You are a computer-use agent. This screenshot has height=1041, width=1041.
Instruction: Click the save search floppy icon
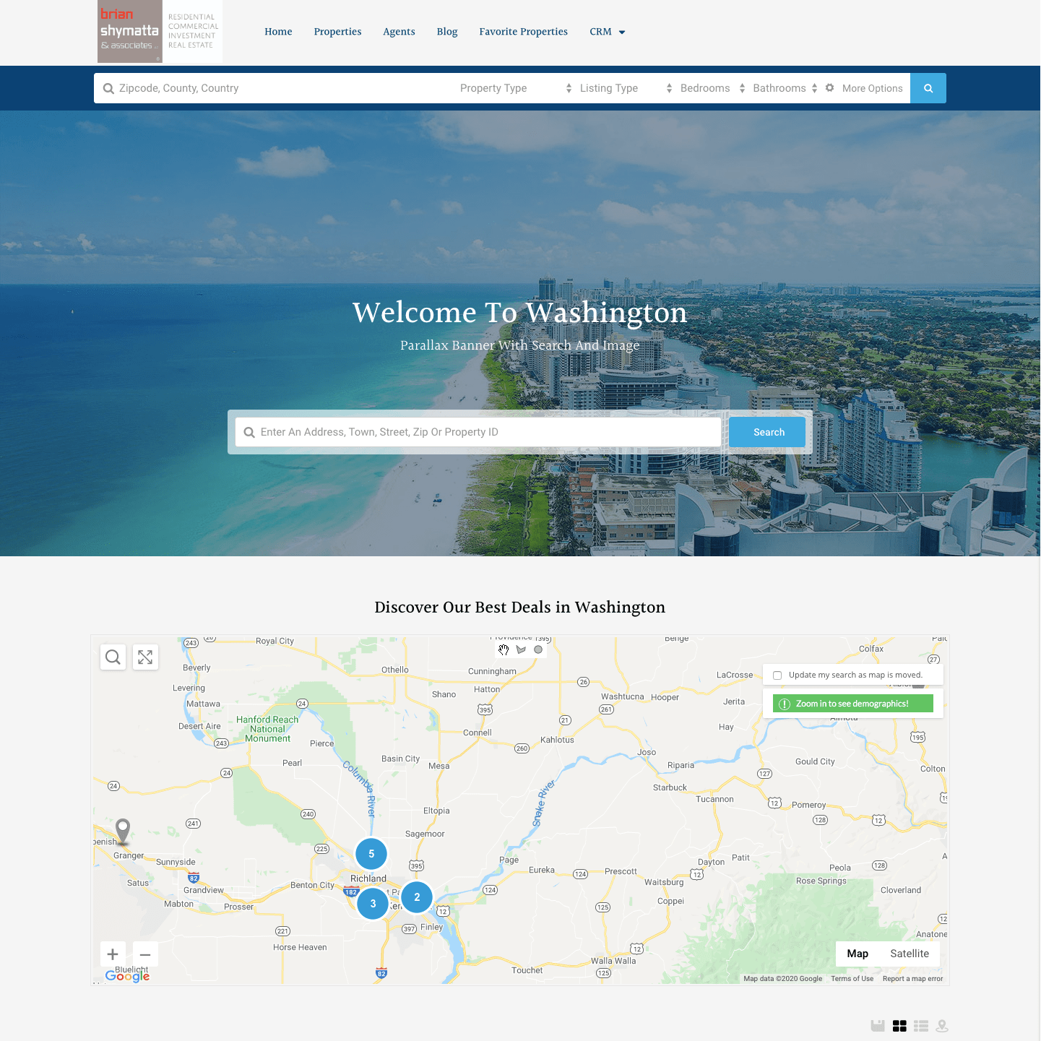click(878, 1026)
